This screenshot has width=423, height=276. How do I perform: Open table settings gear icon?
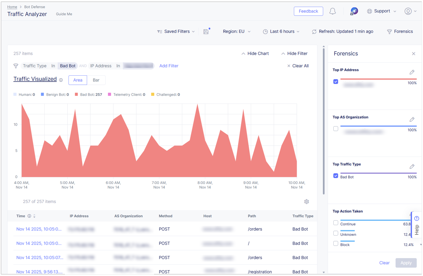pos(307,202)
